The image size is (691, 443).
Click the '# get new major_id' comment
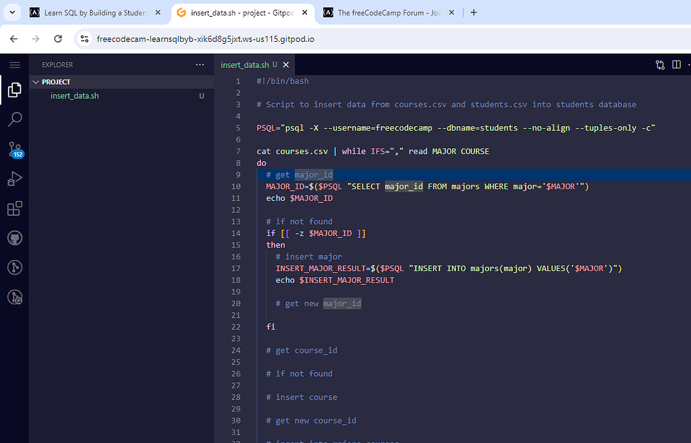pyautogui.click(x=319, y=303)
